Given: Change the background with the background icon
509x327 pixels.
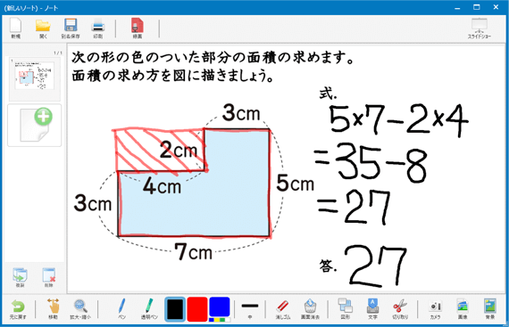Looking at the screenshot, I should point(490,309).
